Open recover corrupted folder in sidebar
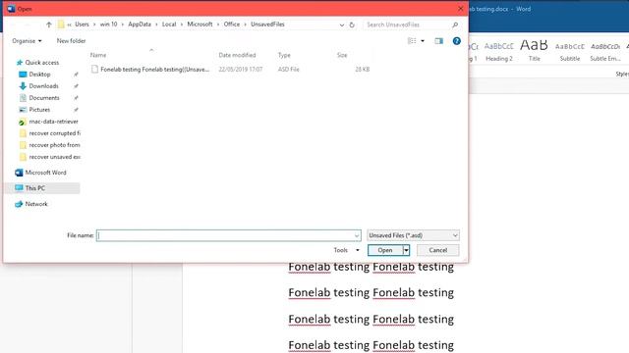The width and height of the screenshot is (629, 353). tap(50, 133)
